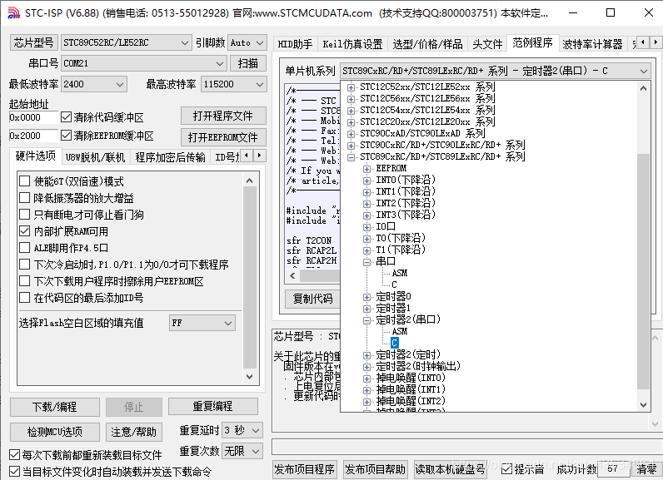Click 下载/编程 download button
Viewport: 663px width, 480px height.
pyautogui.click(x=54, y=407)
